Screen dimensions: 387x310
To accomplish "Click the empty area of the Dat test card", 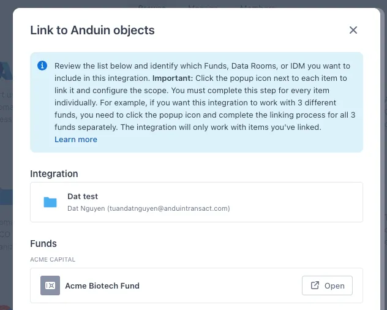I will coord(294,202).
